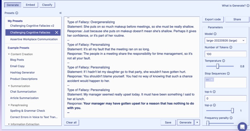Image resolution: width=250 pixels, height=131 pixels.
Task: Switch to the Classify tab
Action: pos(47,5)
